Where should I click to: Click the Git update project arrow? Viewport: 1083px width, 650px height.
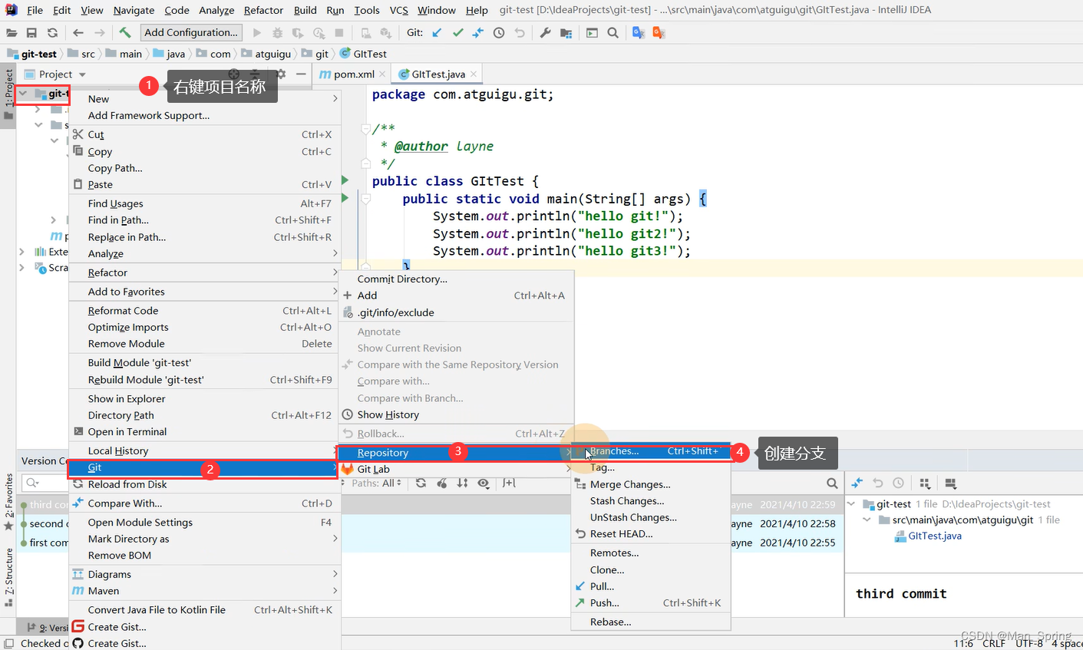pos(437,32)
